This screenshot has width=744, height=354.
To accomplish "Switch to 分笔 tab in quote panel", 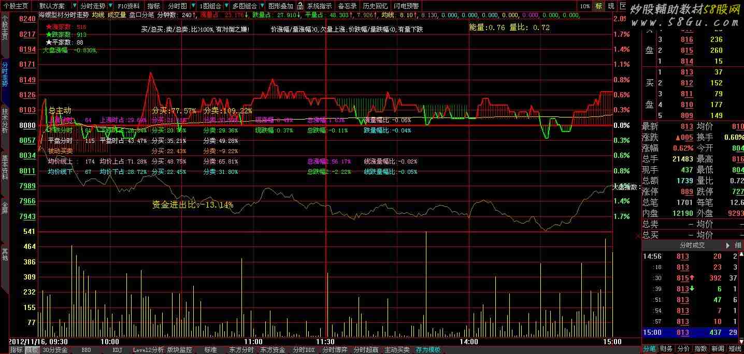I will 650,349.
